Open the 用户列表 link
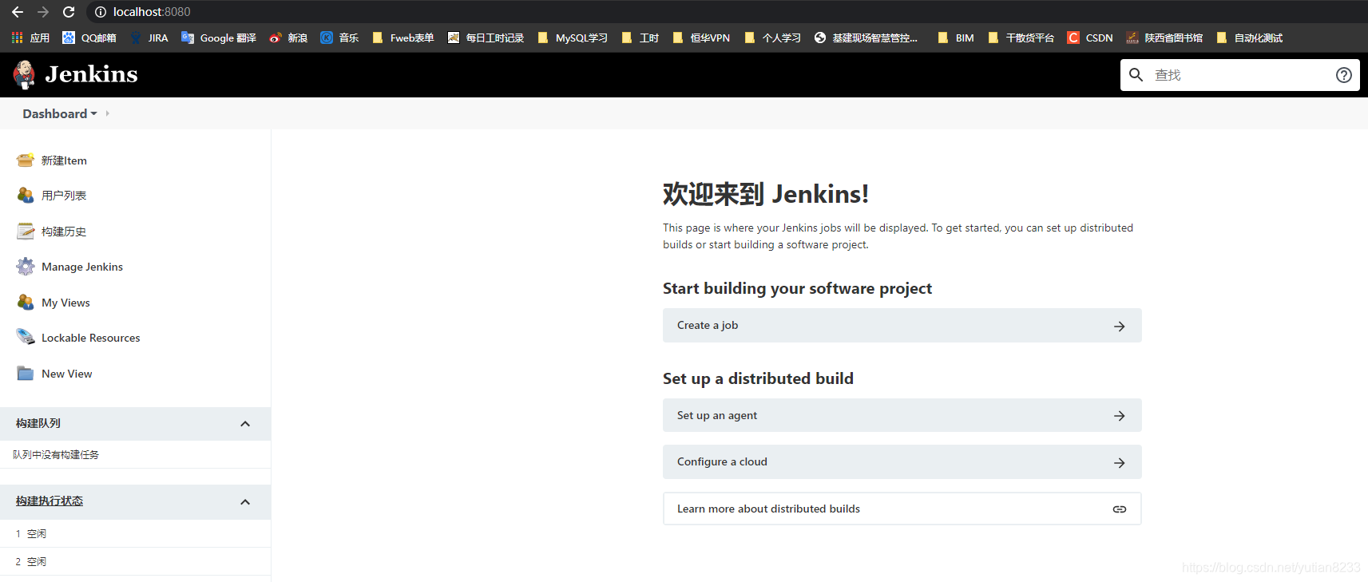 coord(64,196)
